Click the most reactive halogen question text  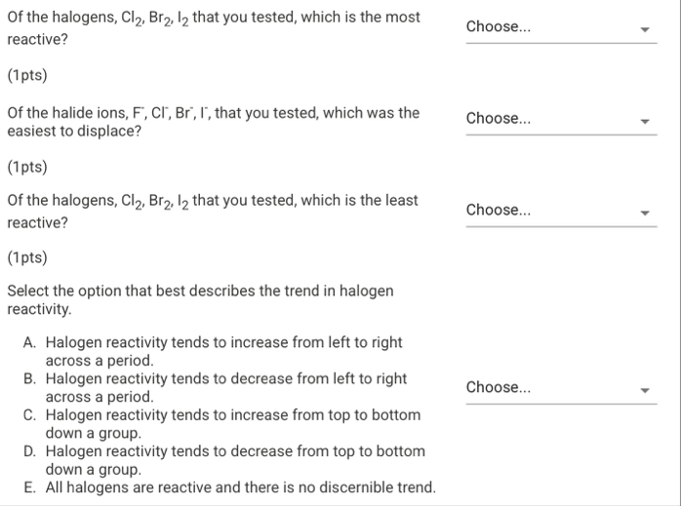pos(214,28)
